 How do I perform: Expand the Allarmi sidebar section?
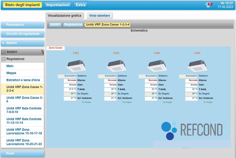tap(23, 43)
